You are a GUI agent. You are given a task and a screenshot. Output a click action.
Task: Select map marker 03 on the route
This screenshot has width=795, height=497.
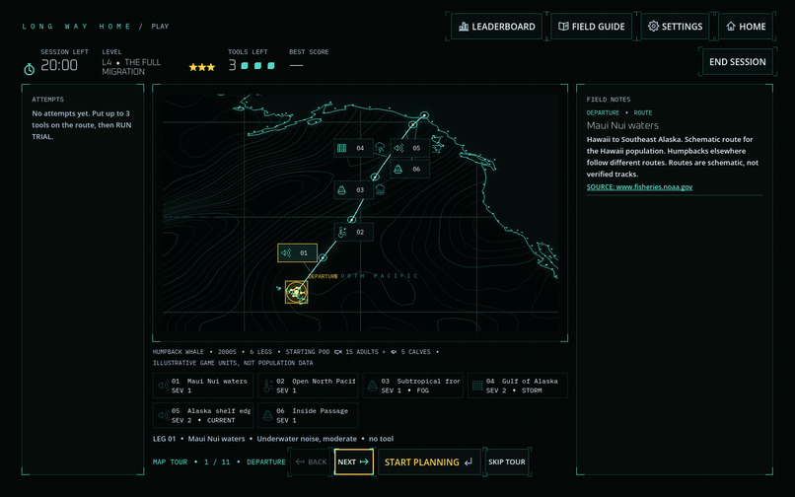point(354,189)
